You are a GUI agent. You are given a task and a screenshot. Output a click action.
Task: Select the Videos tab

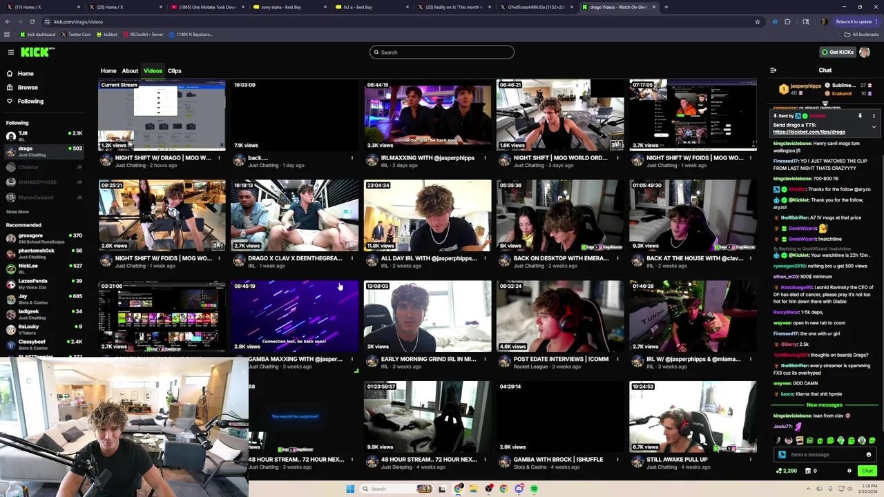[x=153, y=71]
